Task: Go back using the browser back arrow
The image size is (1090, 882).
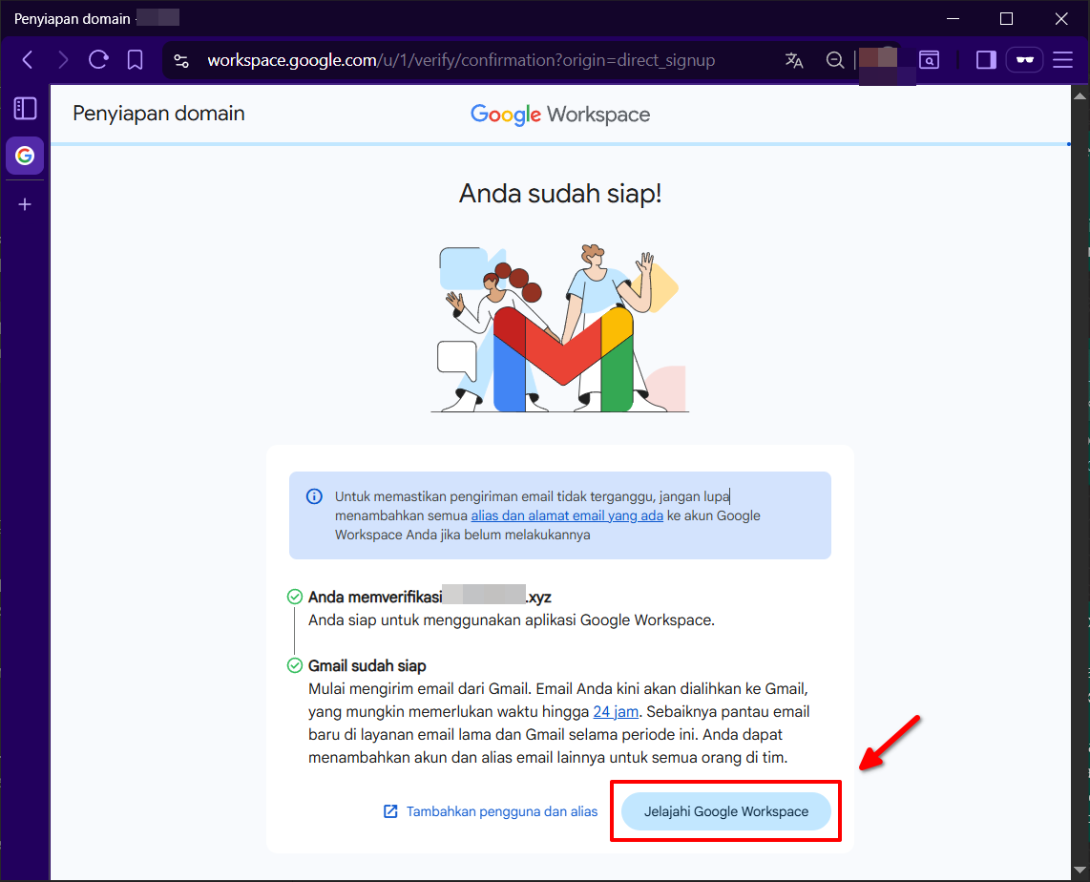Action: pyautogui.click(x=28, y=60)
